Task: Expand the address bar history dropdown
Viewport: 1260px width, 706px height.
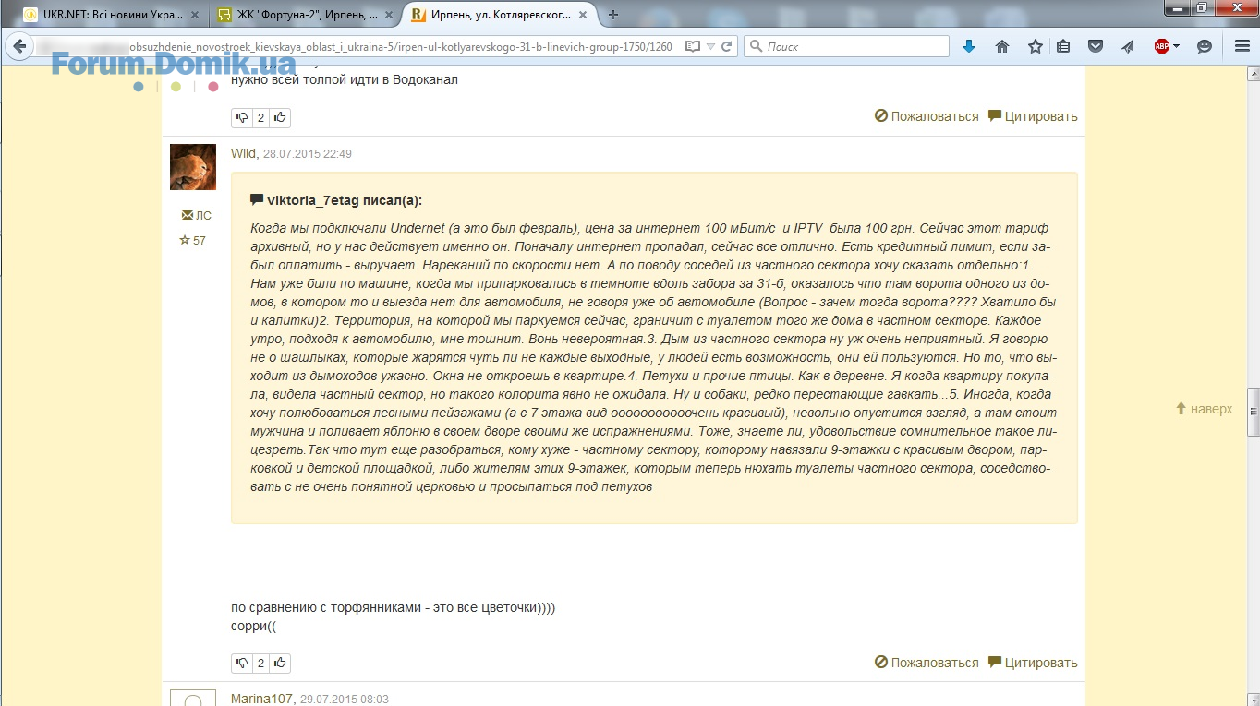Action: coord(710,46)
